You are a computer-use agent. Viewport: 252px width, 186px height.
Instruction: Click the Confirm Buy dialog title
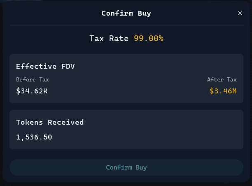(126, 13)
